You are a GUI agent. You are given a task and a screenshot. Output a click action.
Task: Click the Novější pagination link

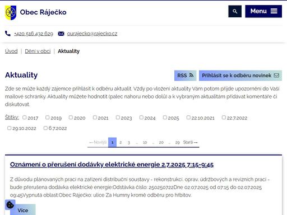click(x=98, y=142)
